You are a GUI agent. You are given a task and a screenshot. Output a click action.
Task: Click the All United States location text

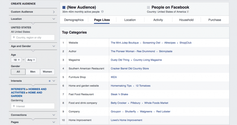[x=20, y=32]
